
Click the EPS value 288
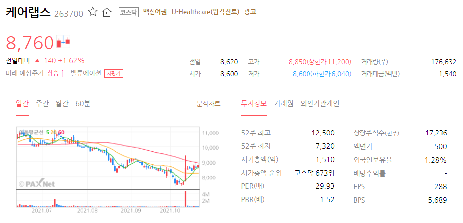[441, 186]
